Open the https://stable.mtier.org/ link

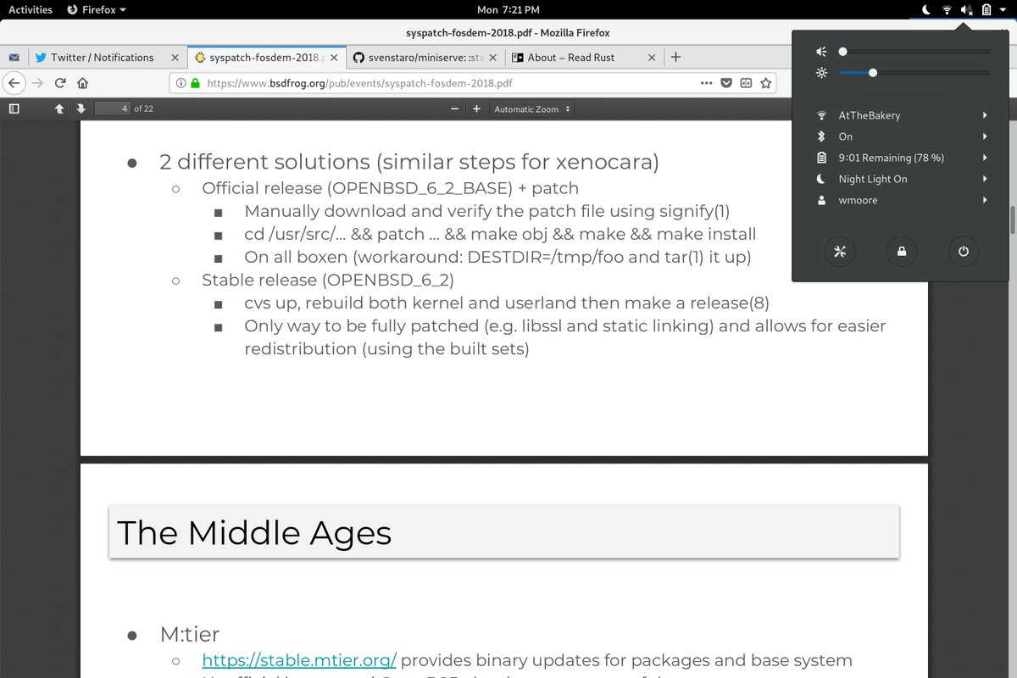tap(299, 660)
